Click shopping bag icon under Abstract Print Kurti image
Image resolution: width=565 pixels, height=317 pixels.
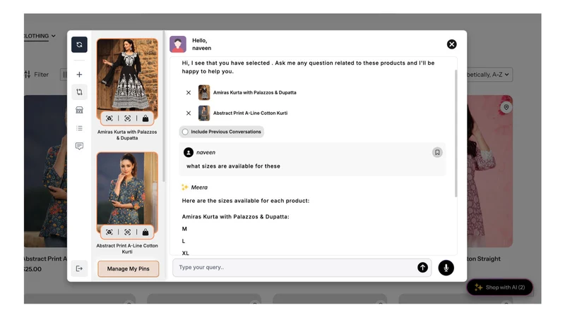145,232
